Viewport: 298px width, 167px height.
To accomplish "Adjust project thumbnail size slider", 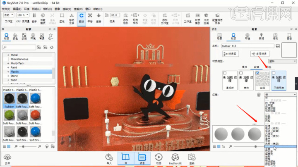I will pos(256,146).
